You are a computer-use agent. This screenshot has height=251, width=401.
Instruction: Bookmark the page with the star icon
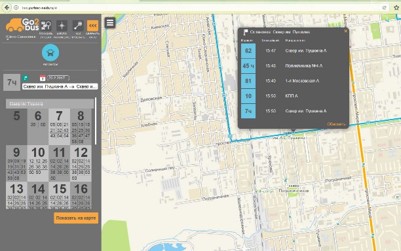396,8
